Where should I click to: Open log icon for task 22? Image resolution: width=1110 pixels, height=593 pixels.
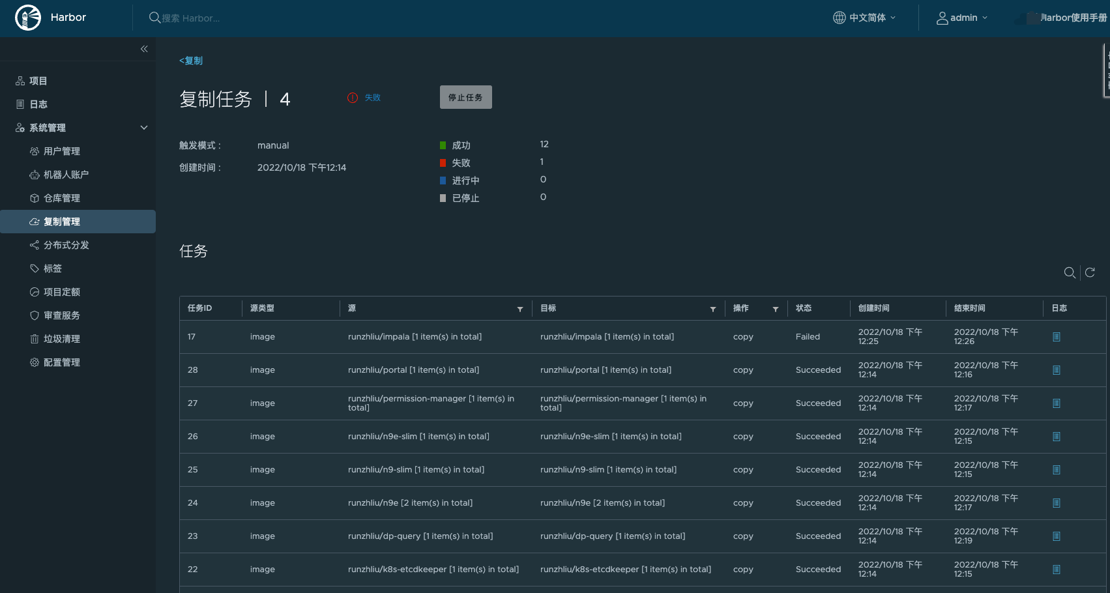pyautogui.click(x=1056, y=570)
